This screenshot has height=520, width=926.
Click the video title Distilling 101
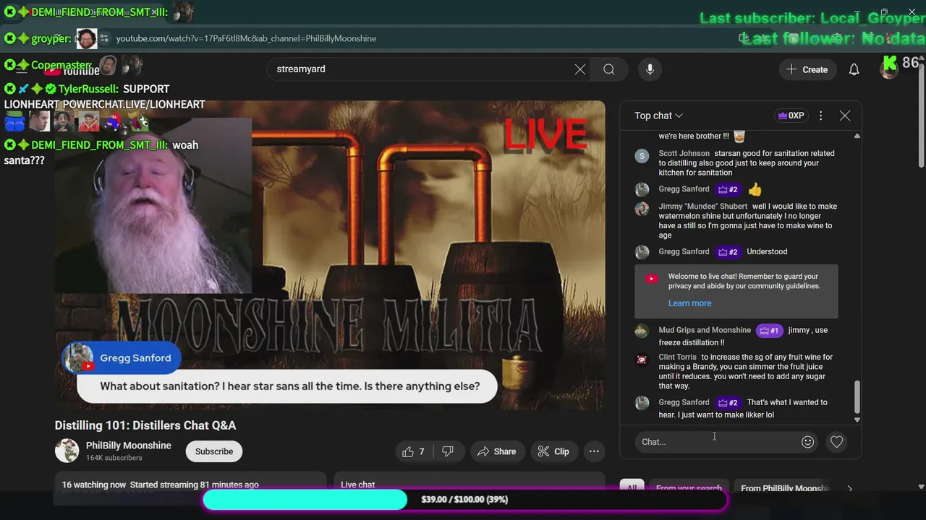[x=145, y=425]
